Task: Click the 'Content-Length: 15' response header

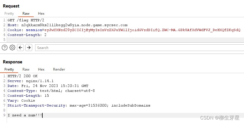Action: [28, 96]
